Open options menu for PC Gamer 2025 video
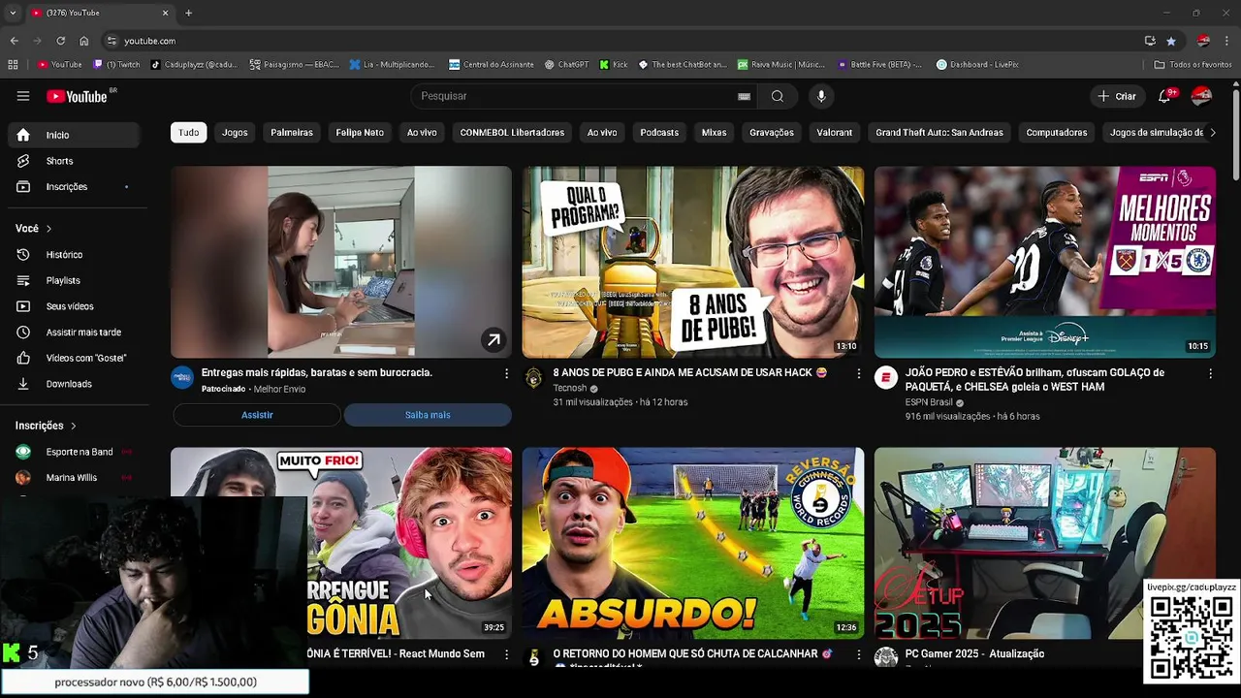This screenshot has height=698, width=1241. 1210,654
